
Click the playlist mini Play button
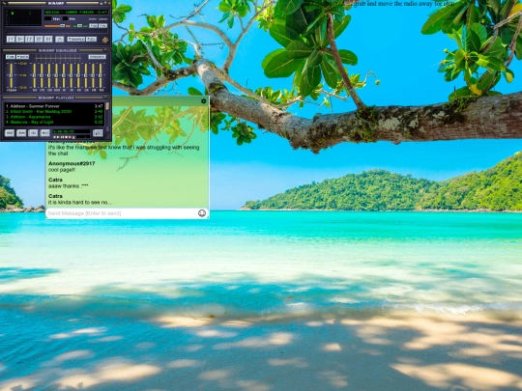pyautogui.click(x=58, y=137)
